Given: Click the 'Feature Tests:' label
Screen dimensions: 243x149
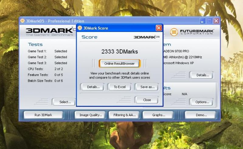Looking at the screenshot, I should (x=38, y=75).
